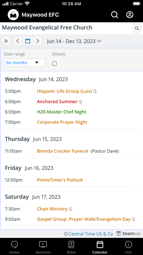Open sidebar with double-chevron button
143x255 pixels.
tap(6, 41)
